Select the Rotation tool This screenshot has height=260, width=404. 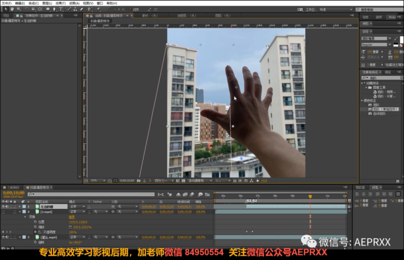click(x=27, y=9)
